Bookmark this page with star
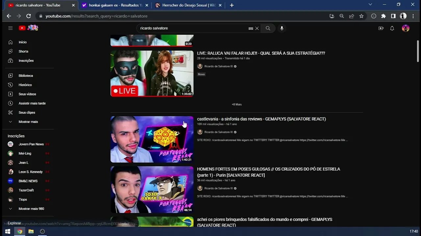The width and height of the screenshot is (421, 236). 361,16
